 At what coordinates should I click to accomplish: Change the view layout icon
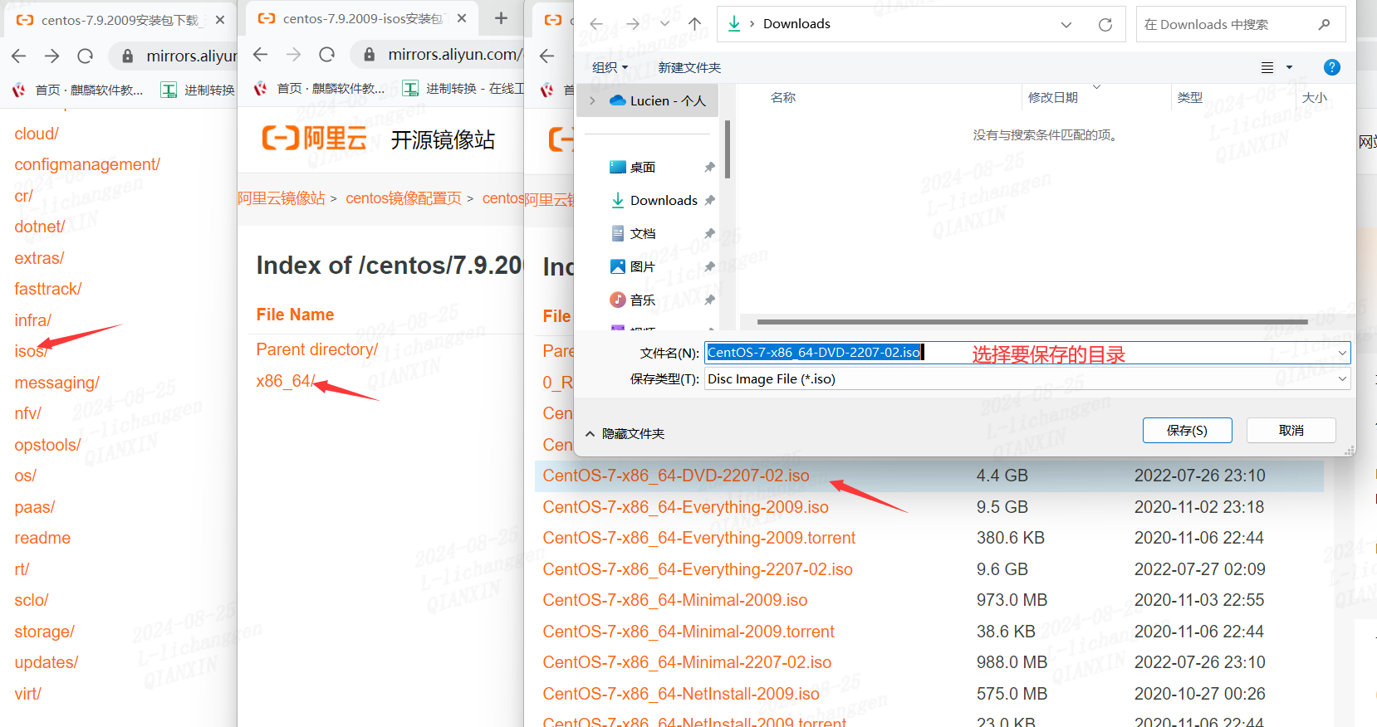pyautogui.click(x=1267, y=67)
